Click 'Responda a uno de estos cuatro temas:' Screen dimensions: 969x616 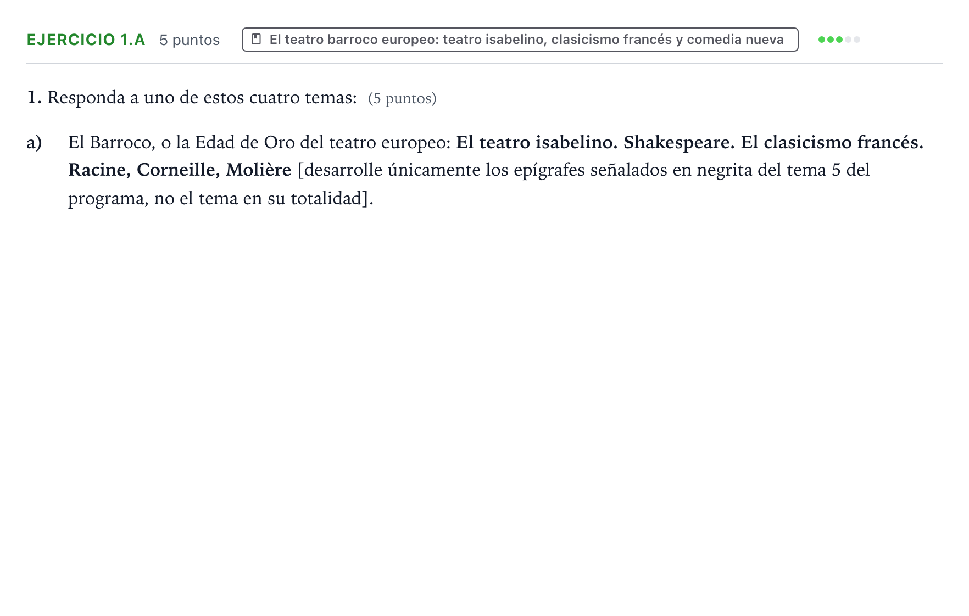pos(202,97)
